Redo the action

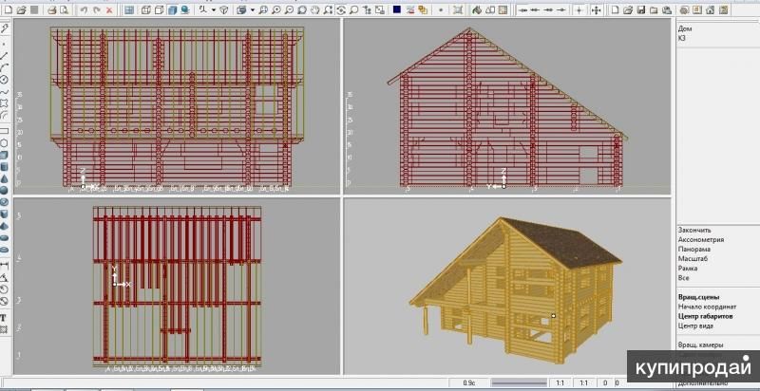click(x=97, y=9)
